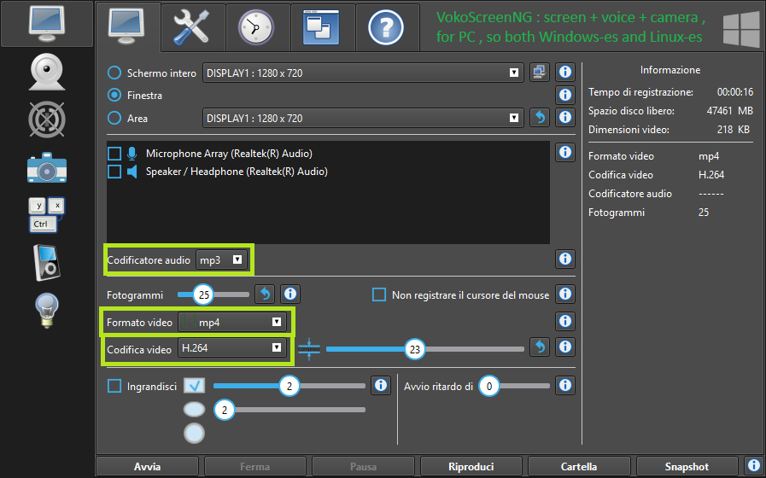Check Non registrare il cursore del mouse
This screenshot has height=478, width=766.
pos(379,294)
